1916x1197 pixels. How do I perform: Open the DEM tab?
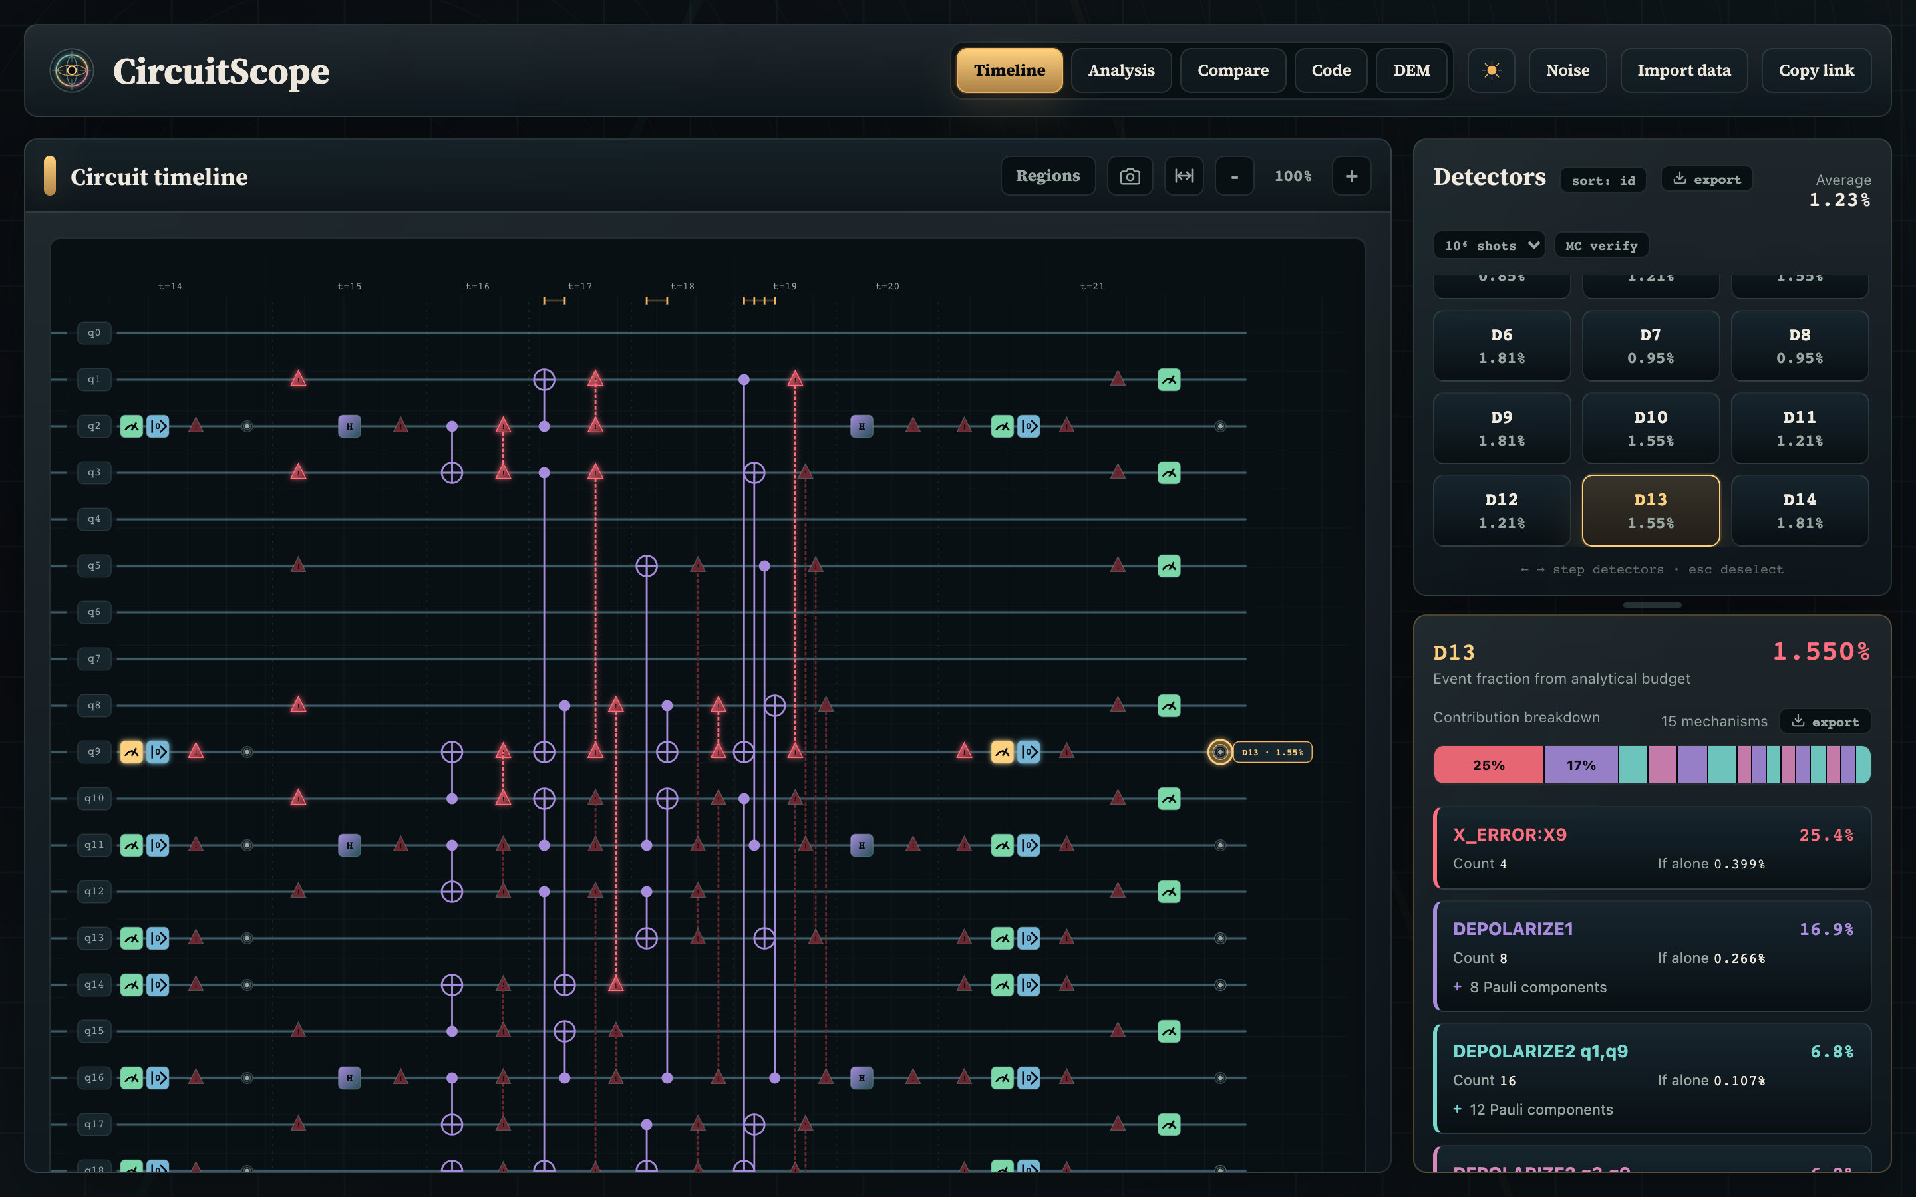click(1412, 70)
